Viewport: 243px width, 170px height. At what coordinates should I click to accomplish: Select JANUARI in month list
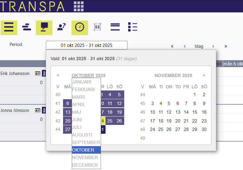pos(86,82)
